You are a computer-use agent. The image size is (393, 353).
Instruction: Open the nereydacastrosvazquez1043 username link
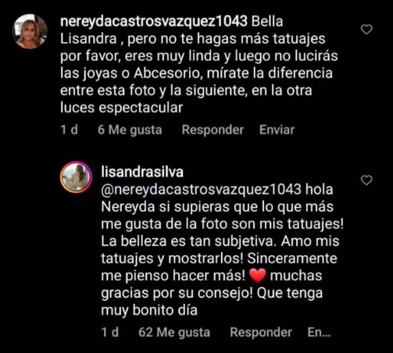point(154,21)
